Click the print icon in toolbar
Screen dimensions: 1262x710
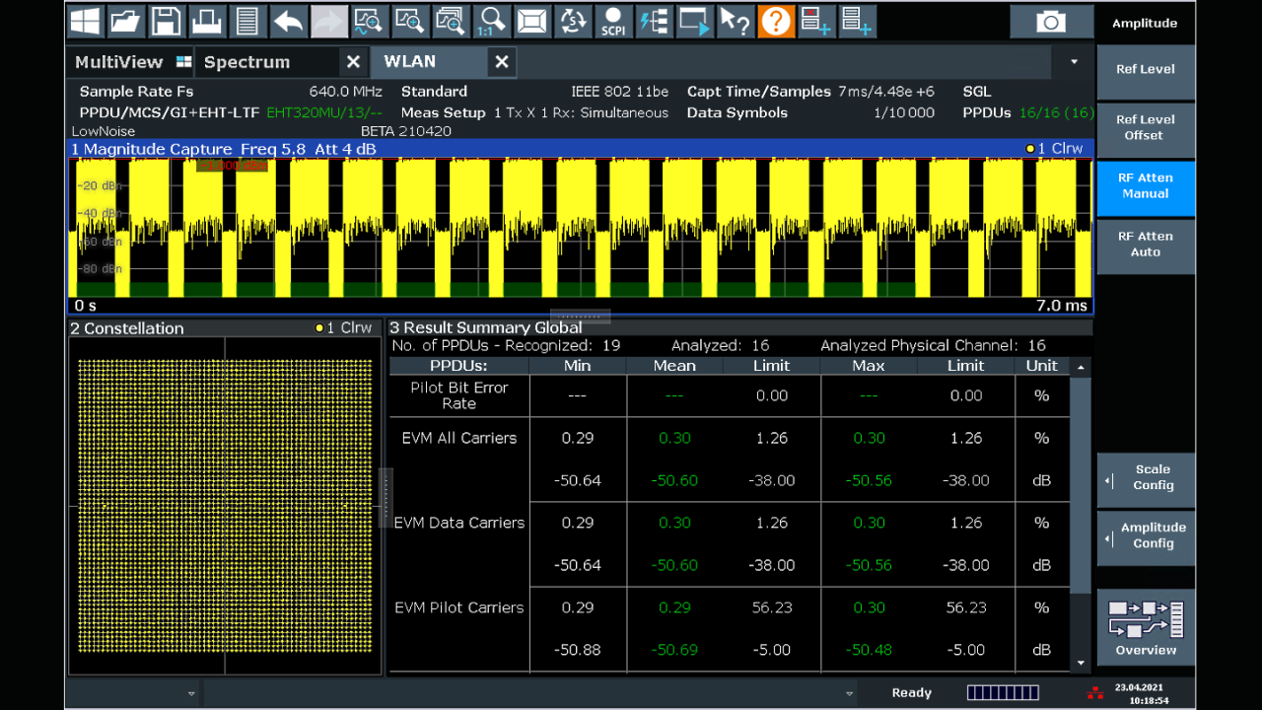207,21
